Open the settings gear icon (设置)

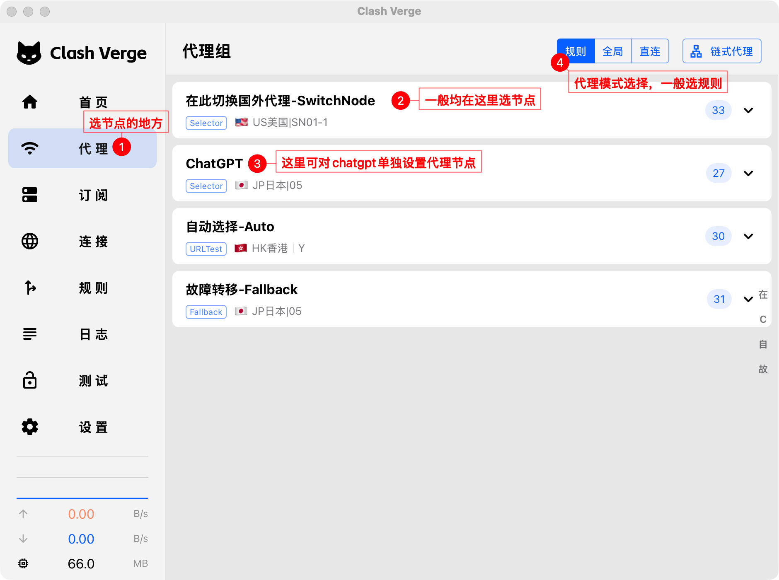(30, 427)
